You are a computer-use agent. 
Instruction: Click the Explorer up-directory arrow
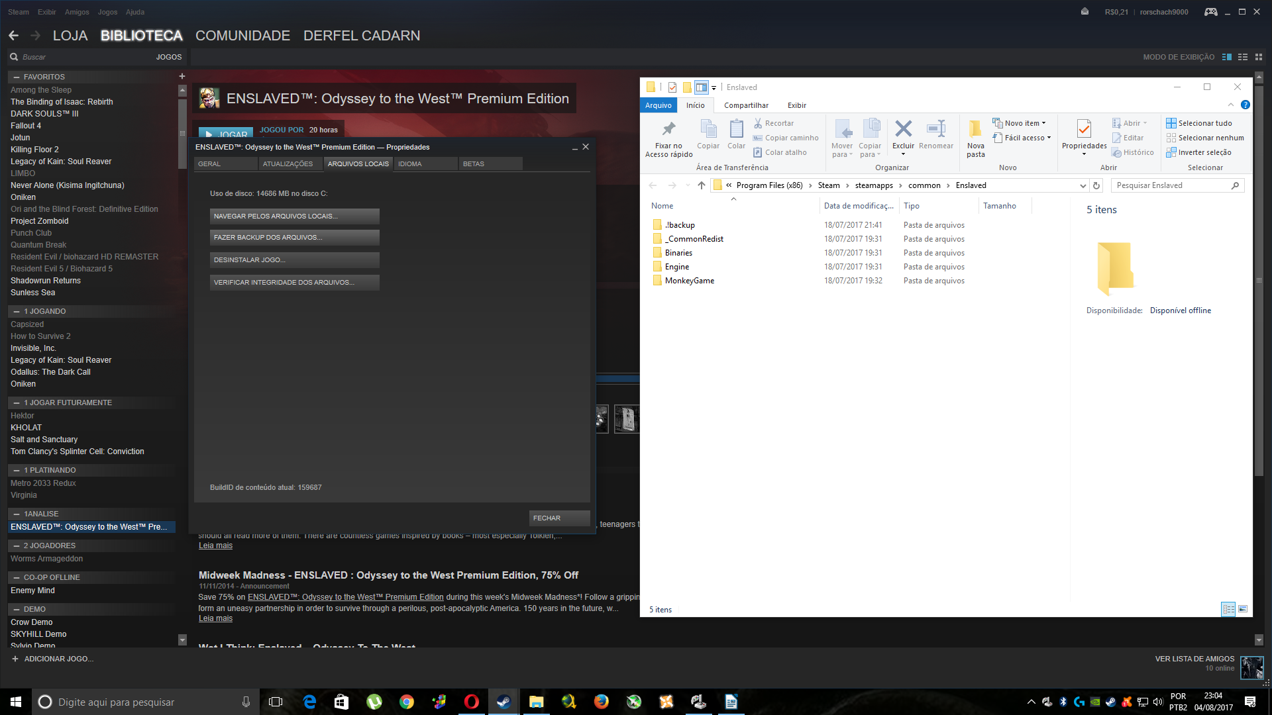(x=701, y=185)
